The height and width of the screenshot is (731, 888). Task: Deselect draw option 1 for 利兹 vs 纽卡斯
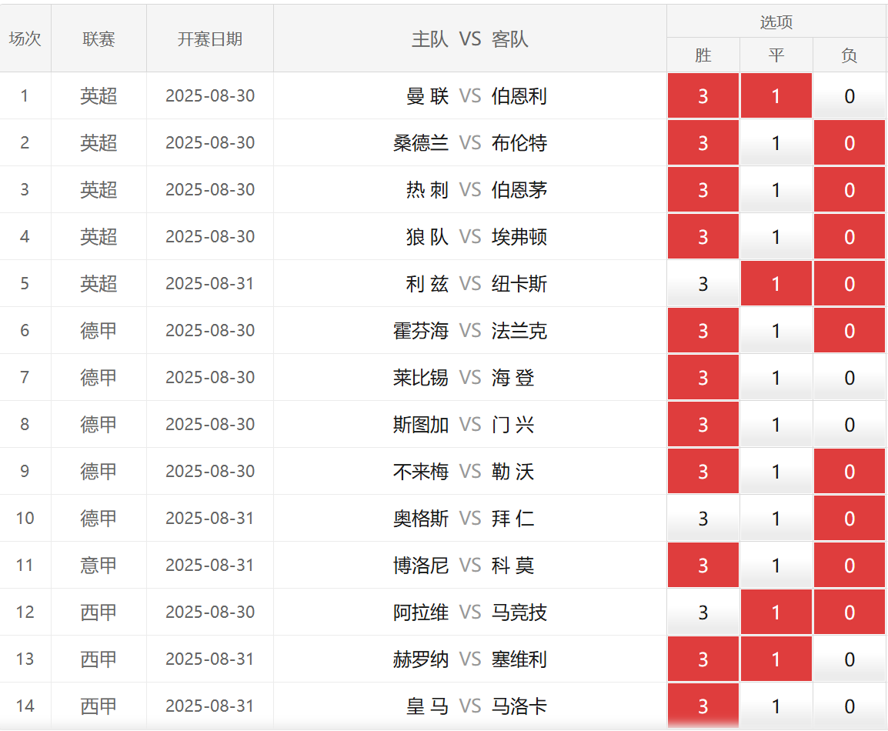(776, 284)
